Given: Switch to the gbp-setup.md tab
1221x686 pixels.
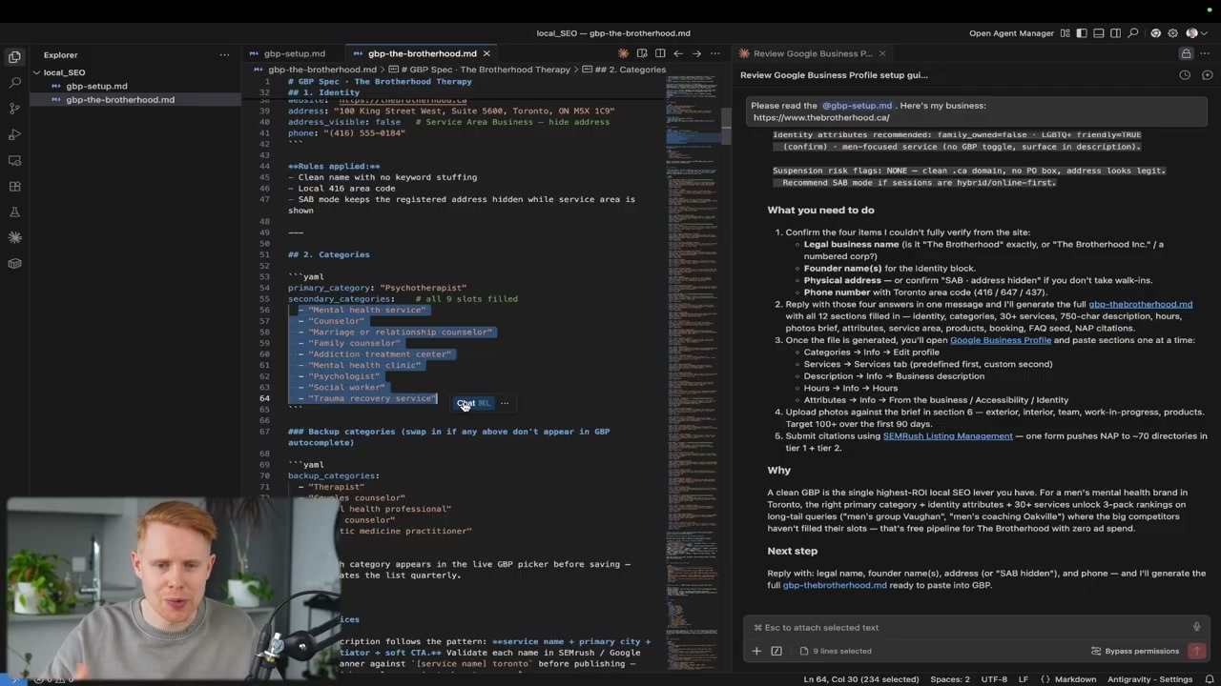Looking at the screenshot, I should (294, 53).
